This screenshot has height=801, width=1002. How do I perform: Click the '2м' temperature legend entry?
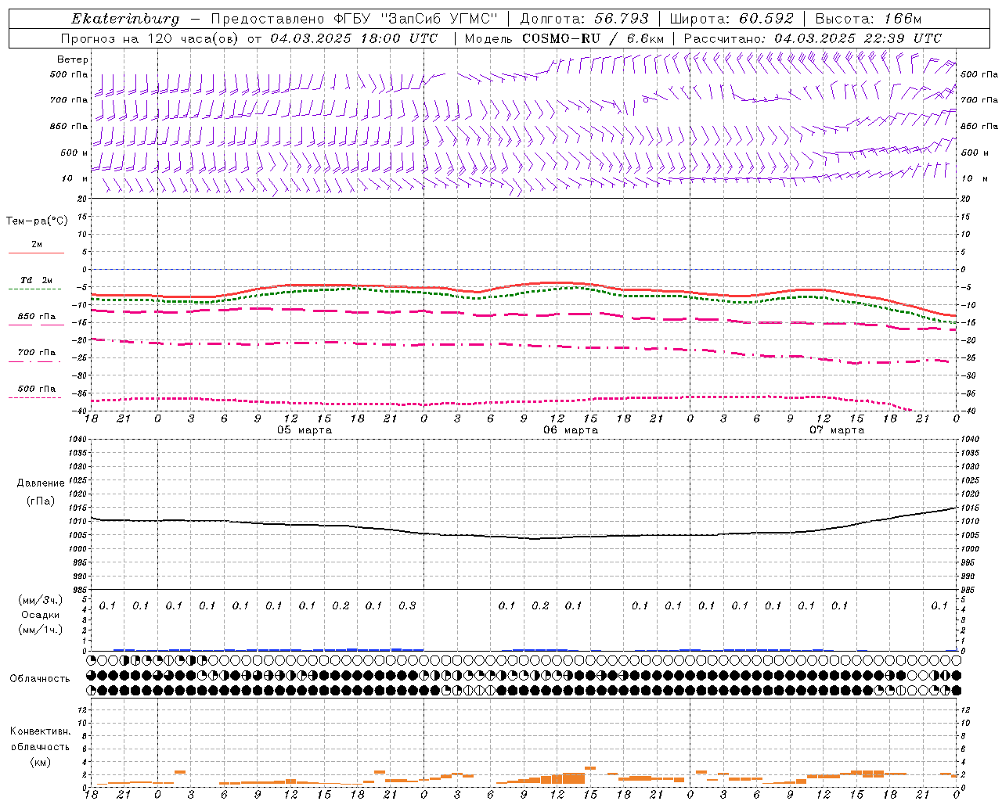[x=37, y=244]
